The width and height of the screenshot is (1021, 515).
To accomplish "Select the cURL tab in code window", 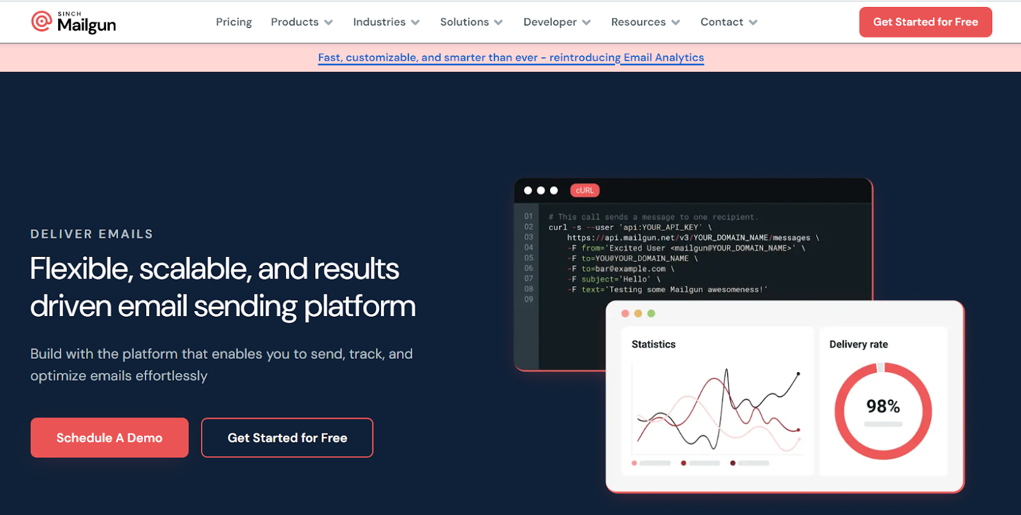I will [585, 191].
